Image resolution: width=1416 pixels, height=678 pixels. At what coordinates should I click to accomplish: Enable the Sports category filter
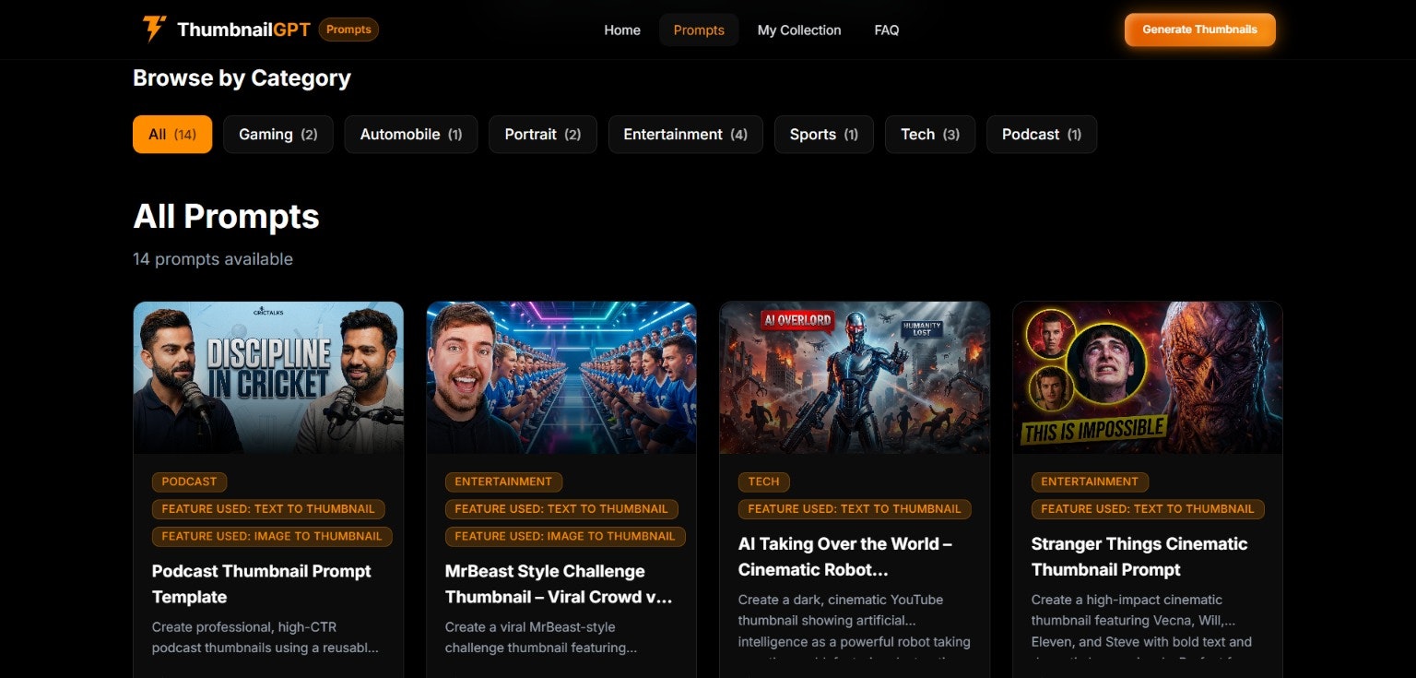823,134
